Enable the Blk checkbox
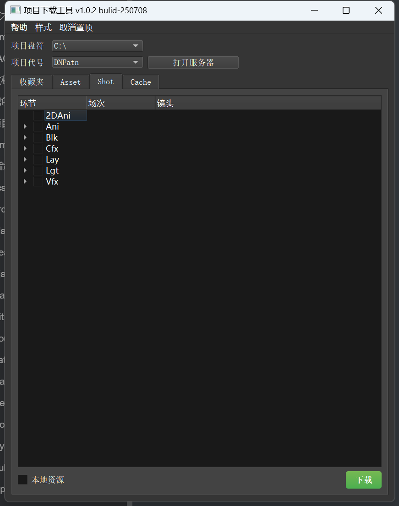The image size is (399, 506). click(x=38, y=137)
